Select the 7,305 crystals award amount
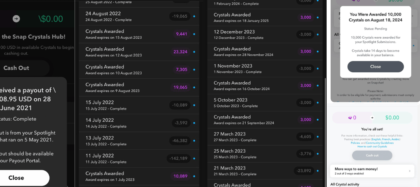420x187 pixels. tap(181, 70)
